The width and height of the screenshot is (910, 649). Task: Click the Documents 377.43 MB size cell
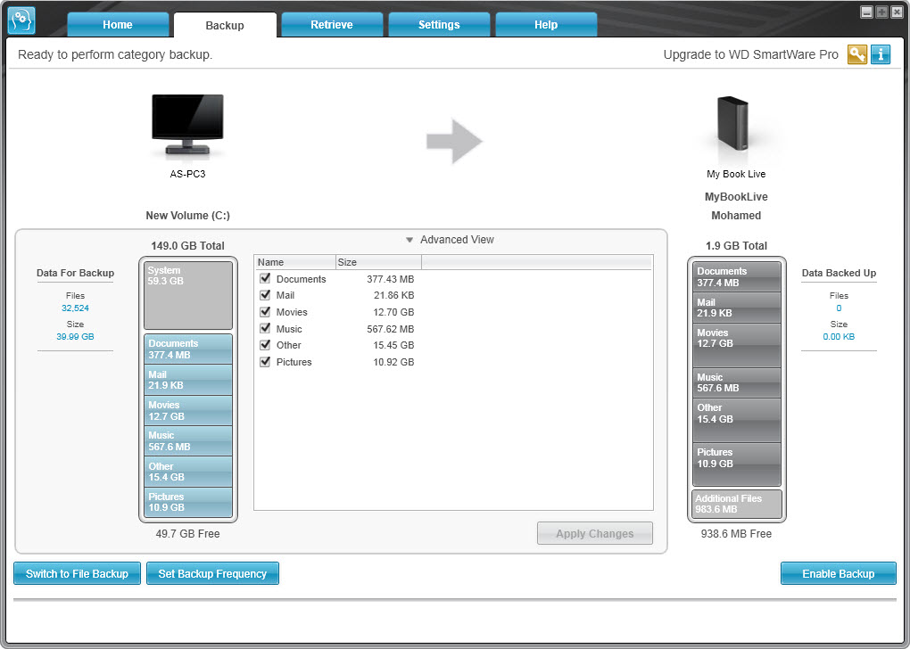(x=390, y=279)
